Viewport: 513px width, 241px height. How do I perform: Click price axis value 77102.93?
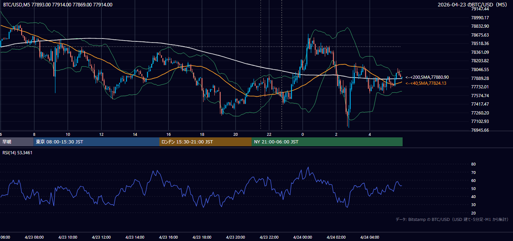pyautogui.click(x=480, y=121)
